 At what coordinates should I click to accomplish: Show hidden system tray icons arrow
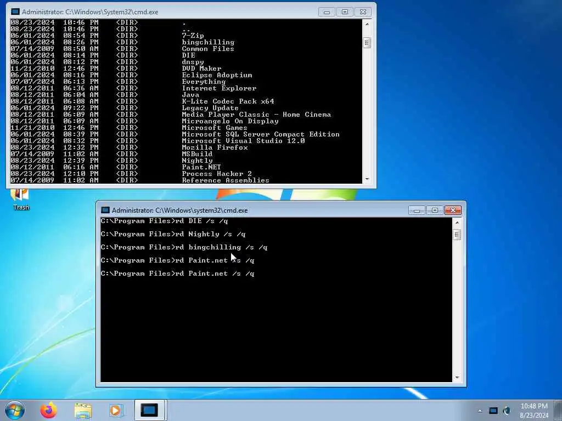(x=480, y=411)
